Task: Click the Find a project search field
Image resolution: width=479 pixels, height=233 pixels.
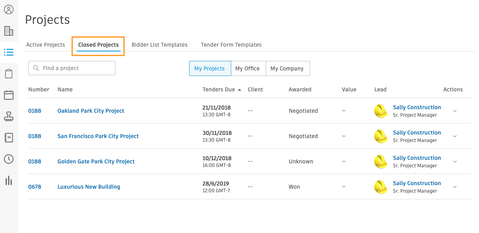Action: click(71, 68)
